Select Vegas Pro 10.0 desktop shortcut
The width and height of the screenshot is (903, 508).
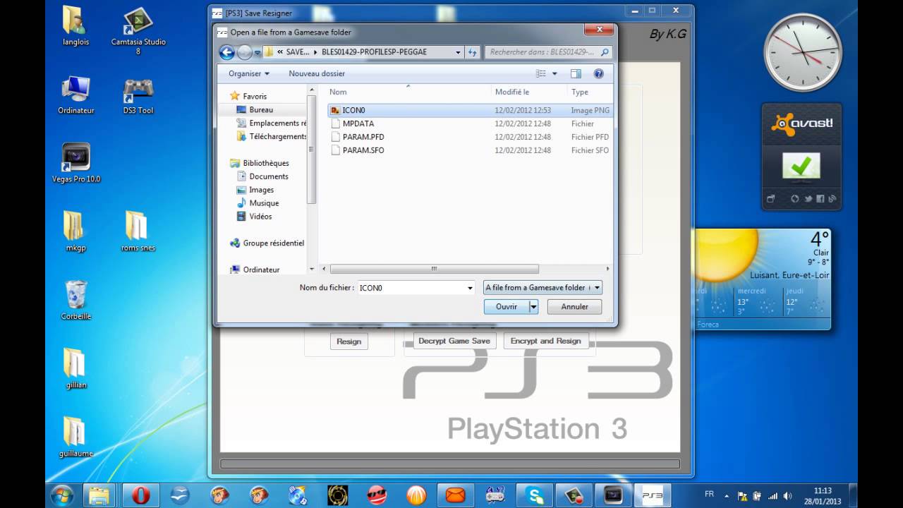76,163
